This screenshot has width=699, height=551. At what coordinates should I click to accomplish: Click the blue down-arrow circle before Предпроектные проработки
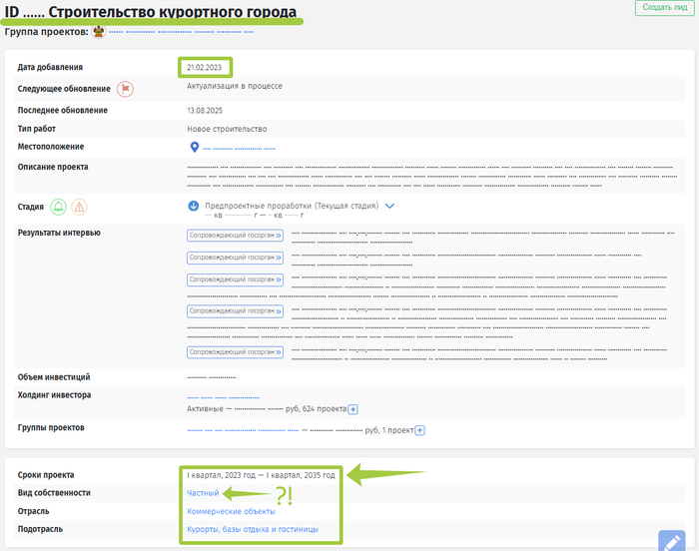tap(194, 206)
